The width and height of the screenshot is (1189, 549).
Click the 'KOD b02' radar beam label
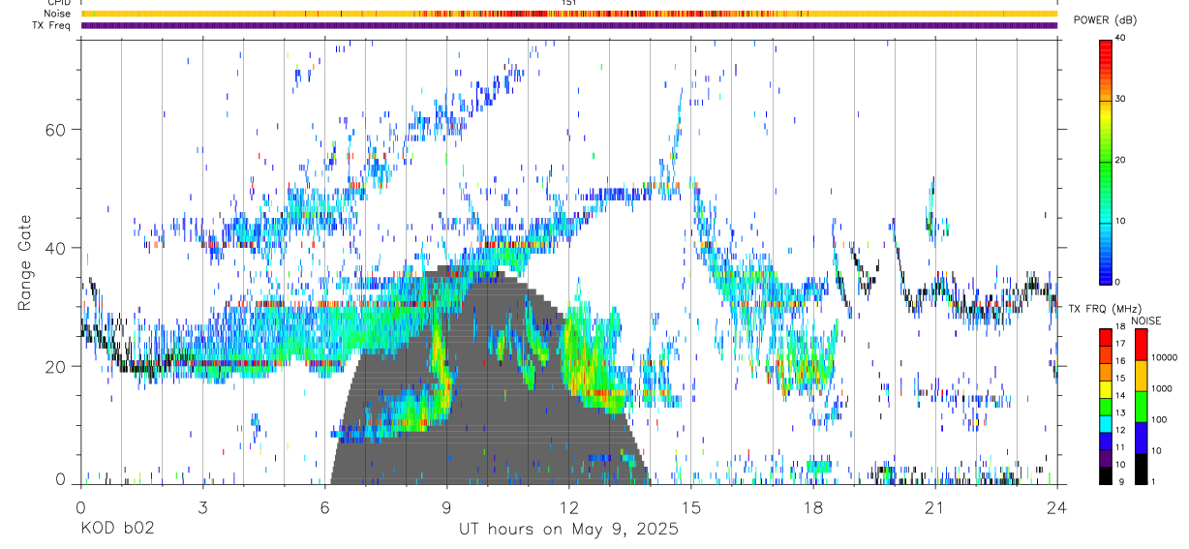tap(117, 530)
